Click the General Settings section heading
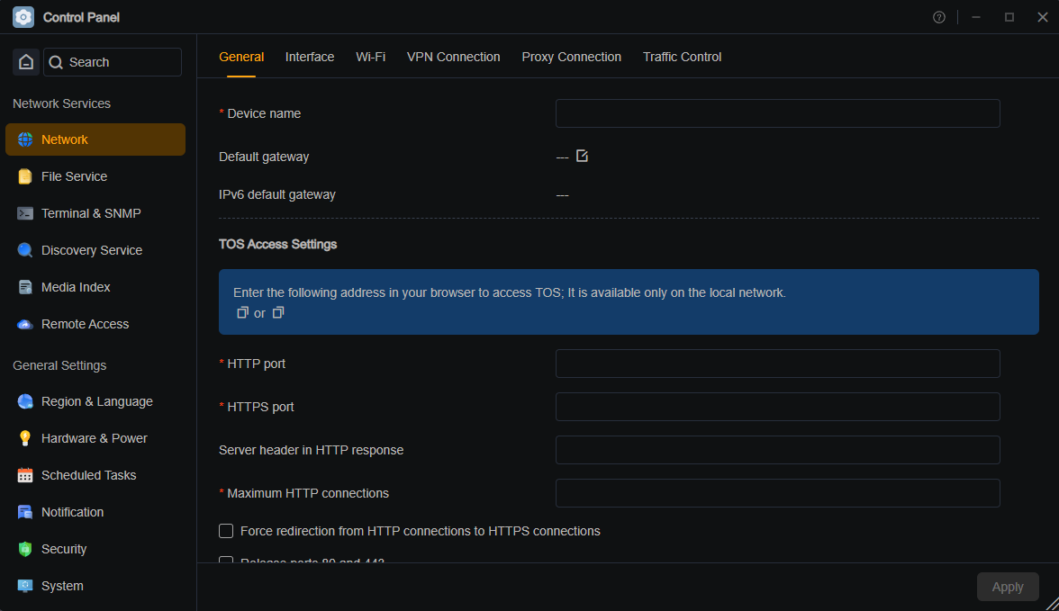Viewport: 1059px width, 611px height. (59, 365)
